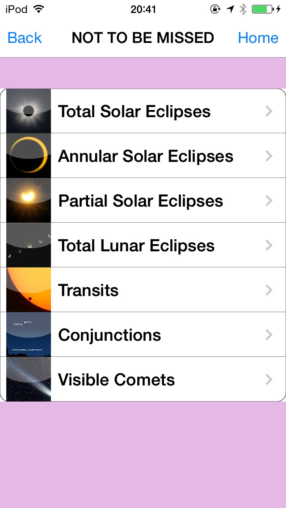Screen dimensions: 286x508
Task: Click the chevron beside Partial Solar Eclipses
Action: 269,201
